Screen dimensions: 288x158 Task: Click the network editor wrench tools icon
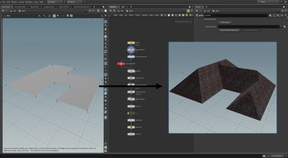coord(162,15)
